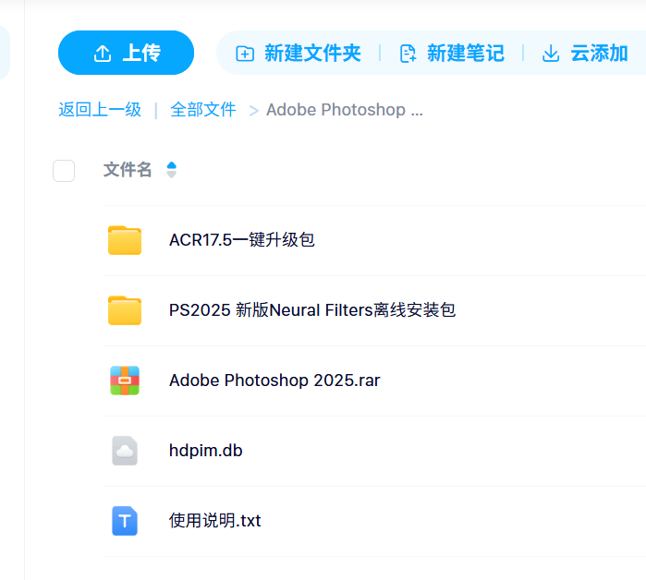The height and width of the screenshot is (580, 646).
Task: Open the 使用说明.txt file name
Action: [x=214, y=521]
